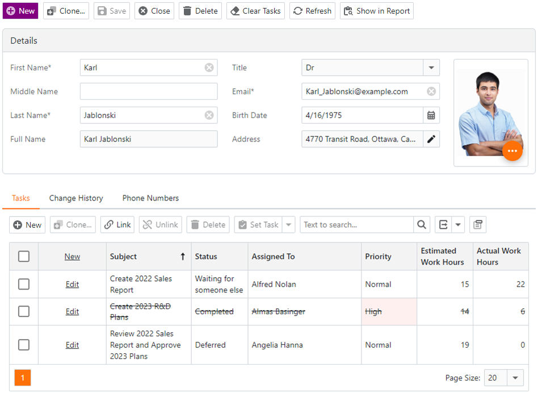This screenshot has width=538, height=393.
Task: Click the Text to search field
Action: coord(357,225)
